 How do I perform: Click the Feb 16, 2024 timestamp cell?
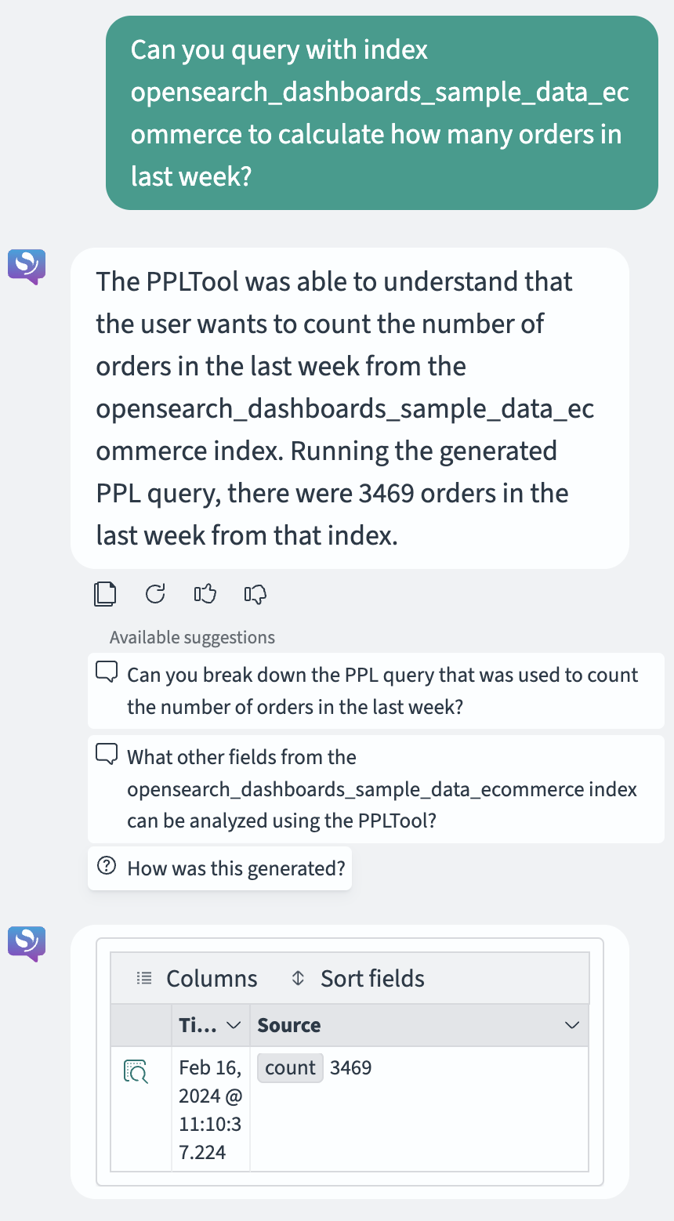tap(211, 1110)
